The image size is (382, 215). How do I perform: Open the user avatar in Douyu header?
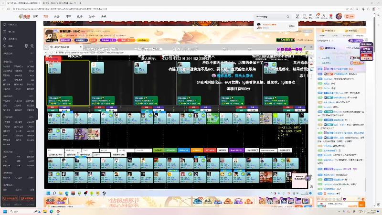pos(339,16)
